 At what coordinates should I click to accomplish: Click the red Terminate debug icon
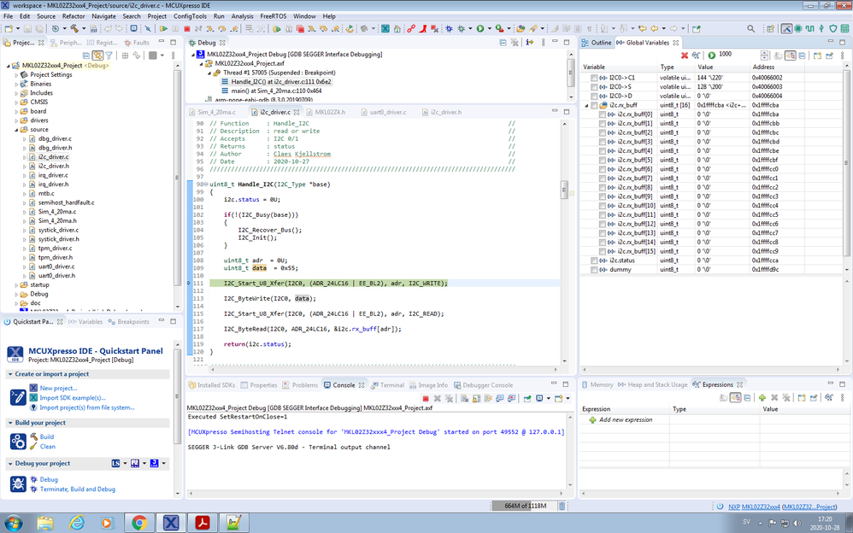(x=186, y=28)
